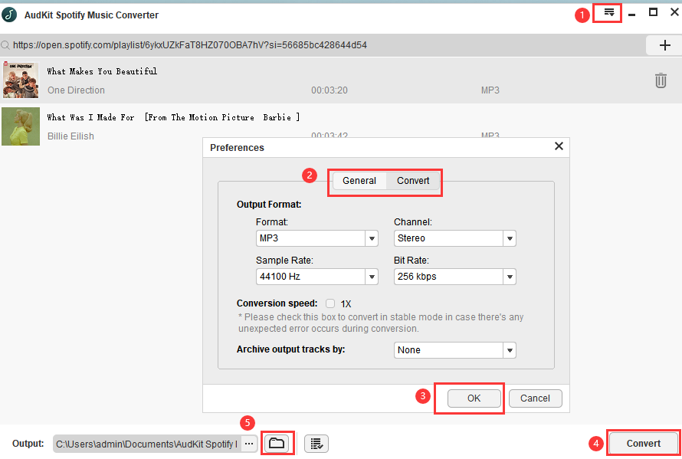The image size is (682, 459).
Task: Enable the 1X conversion speed checkbox
Action: point(330,303)
